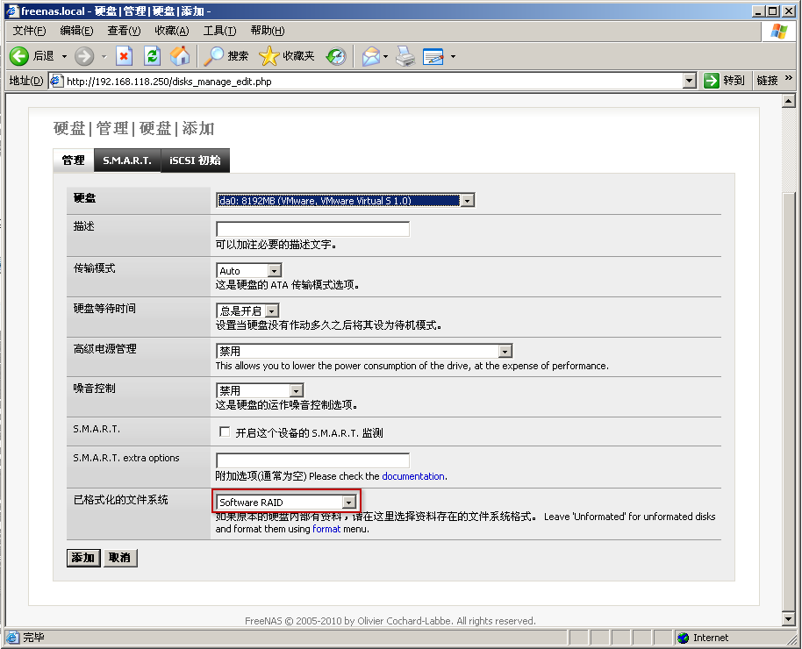Click the Print icon in toolbar
This screenshot has height=649, width=802.
(405, 56)
